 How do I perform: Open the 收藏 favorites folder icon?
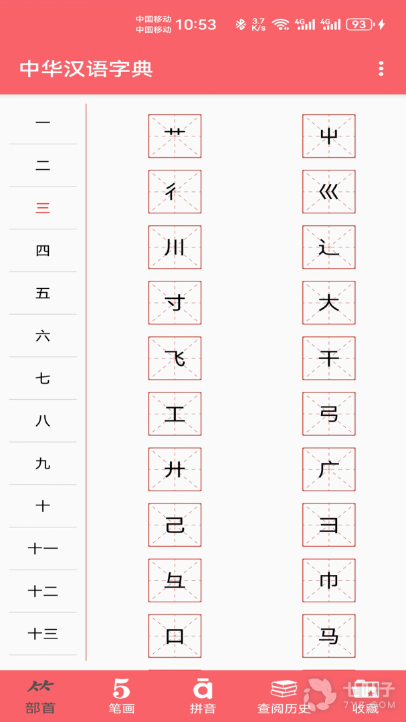coord(365,689)
